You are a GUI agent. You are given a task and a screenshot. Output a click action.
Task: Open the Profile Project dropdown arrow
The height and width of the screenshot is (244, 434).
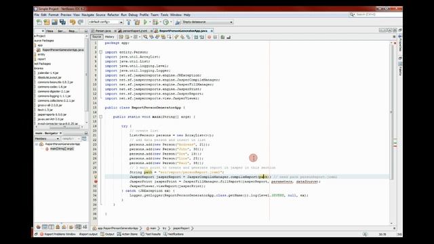click(x=171, y=22)
